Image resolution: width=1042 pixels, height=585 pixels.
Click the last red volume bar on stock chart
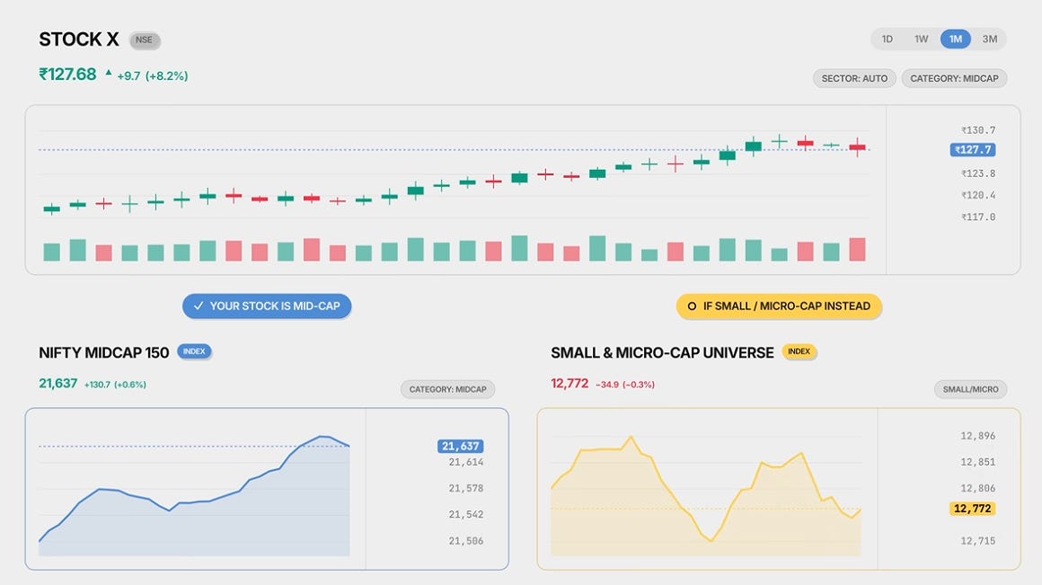(857, 249)
